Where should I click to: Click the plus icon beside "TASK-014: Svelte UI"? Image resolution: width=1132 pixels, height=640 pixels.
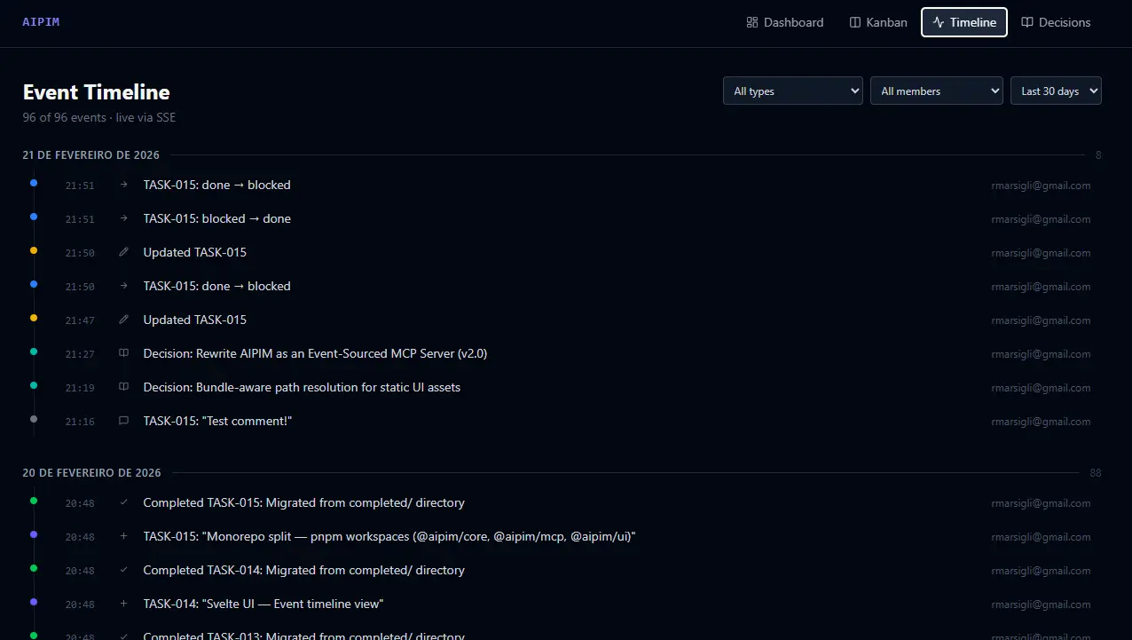[x=123, y=604]
